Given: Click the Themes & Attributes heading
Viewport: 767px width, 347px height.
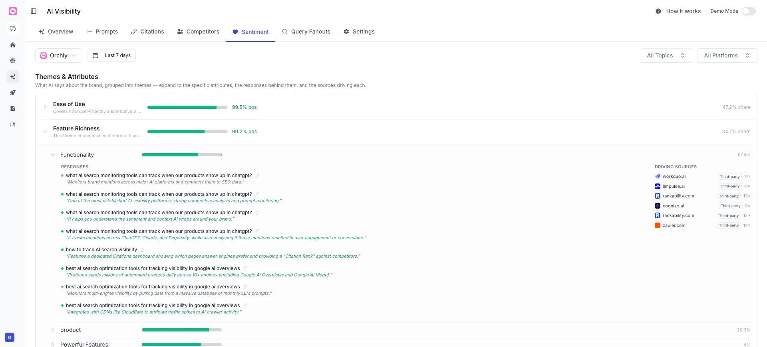Looking at the screenshot, I should click(x=67, y=77).
